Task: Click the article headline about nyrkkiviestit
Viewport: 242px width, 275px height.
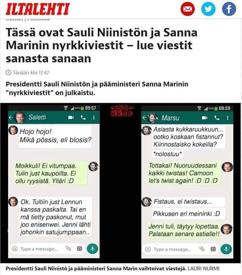Action: (102, 45)
